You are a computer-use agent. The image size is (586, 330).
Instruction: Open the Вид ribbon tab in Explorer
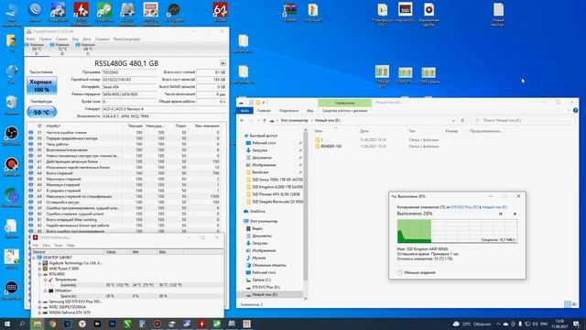pyautogui.click(x=309, y=111)
